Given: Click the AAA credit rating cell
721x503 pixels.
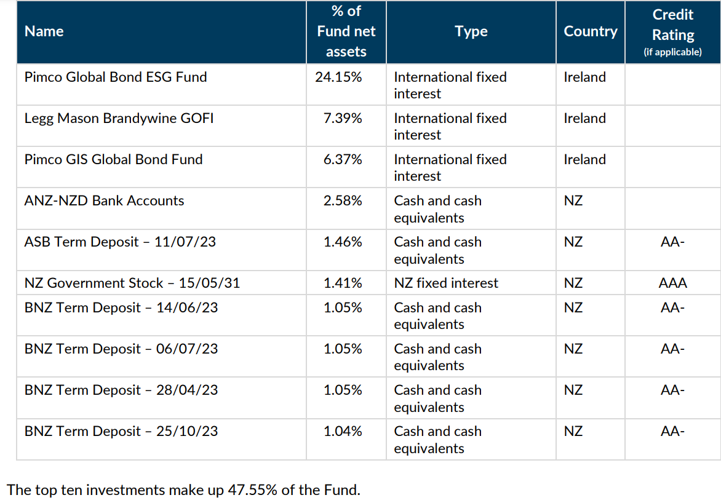Looking at the screenshot, I should click(x=672, y=283).
